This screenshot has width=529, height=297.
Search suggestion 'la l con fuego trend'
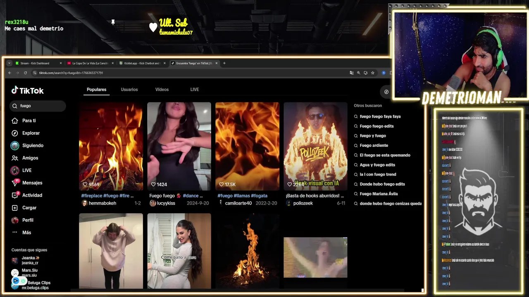pos(378,174)
